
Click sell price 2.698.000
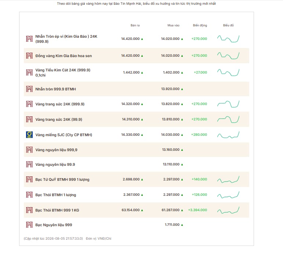(x=131, y=179)
